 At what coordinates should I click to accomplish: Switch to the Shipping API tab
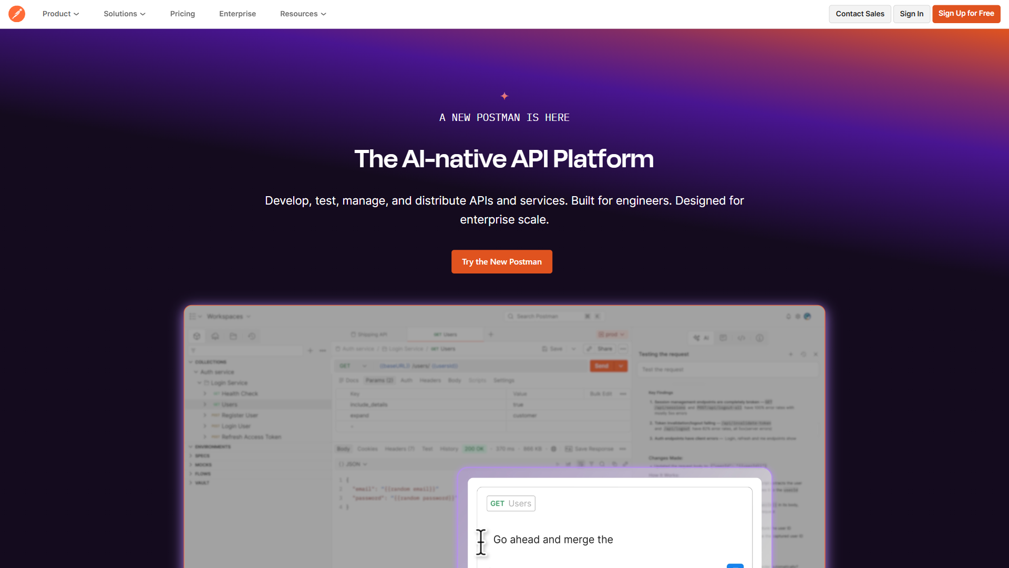(x=369, y=334)
